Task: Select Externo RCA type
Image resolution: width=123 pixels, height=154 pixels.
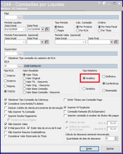Action: [10, 81]
